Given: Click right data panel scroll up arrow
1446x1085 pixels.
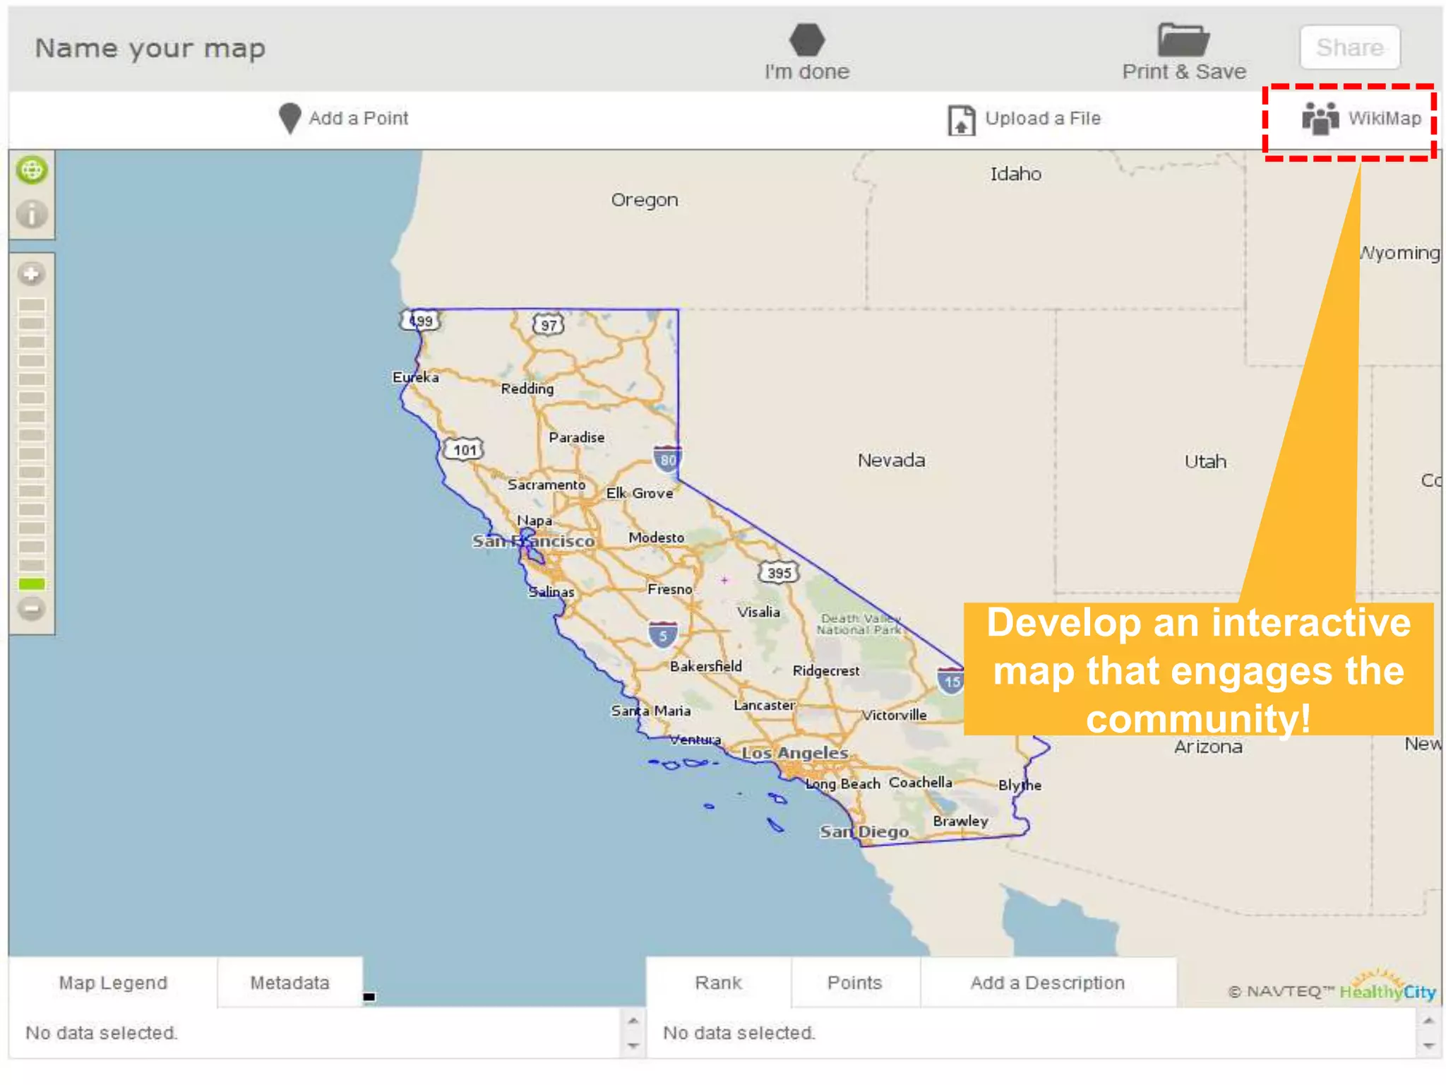Looking at the screenshot, I should pos(1428,1021).
